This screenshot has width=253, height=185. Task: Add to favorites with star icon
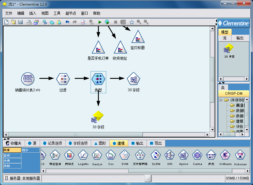click(x=132, y=22)
